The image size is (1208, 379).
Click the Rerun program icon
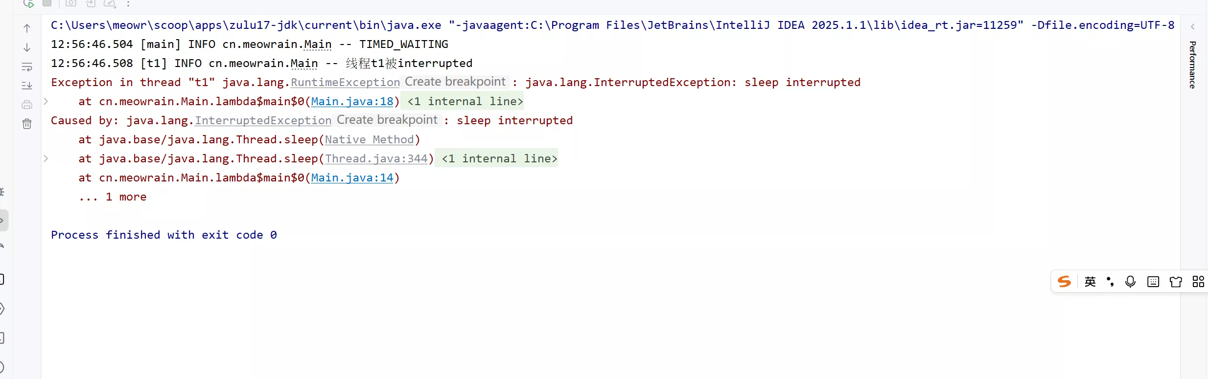point(28,3)
